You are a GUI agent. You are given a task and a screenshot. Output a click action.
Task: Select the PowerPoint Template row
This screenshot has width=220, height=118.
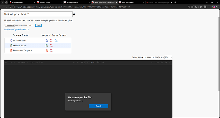pyautogui.click(x=38, y=50)
